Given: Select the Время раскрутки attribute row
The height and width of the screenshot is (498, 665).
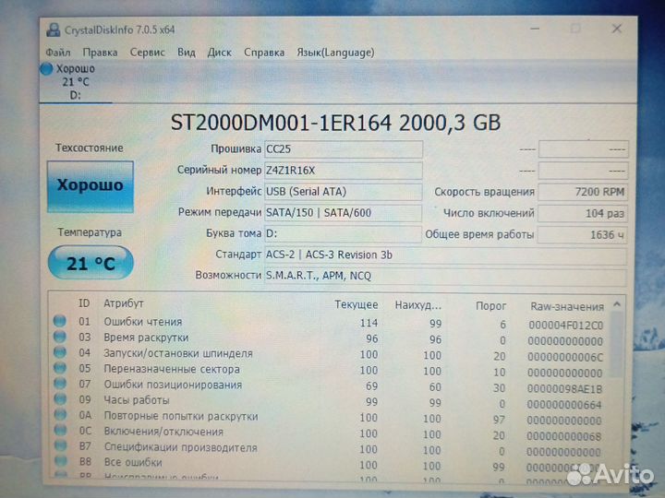Looking at the screenshot, I should click(x=331, y=338).
